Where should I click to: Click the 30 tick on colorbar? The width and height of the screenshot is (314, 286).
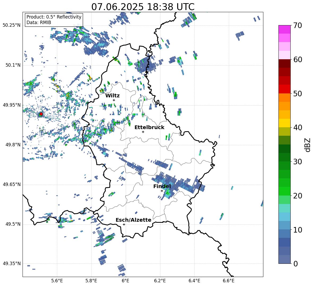(x=297, y=162)
